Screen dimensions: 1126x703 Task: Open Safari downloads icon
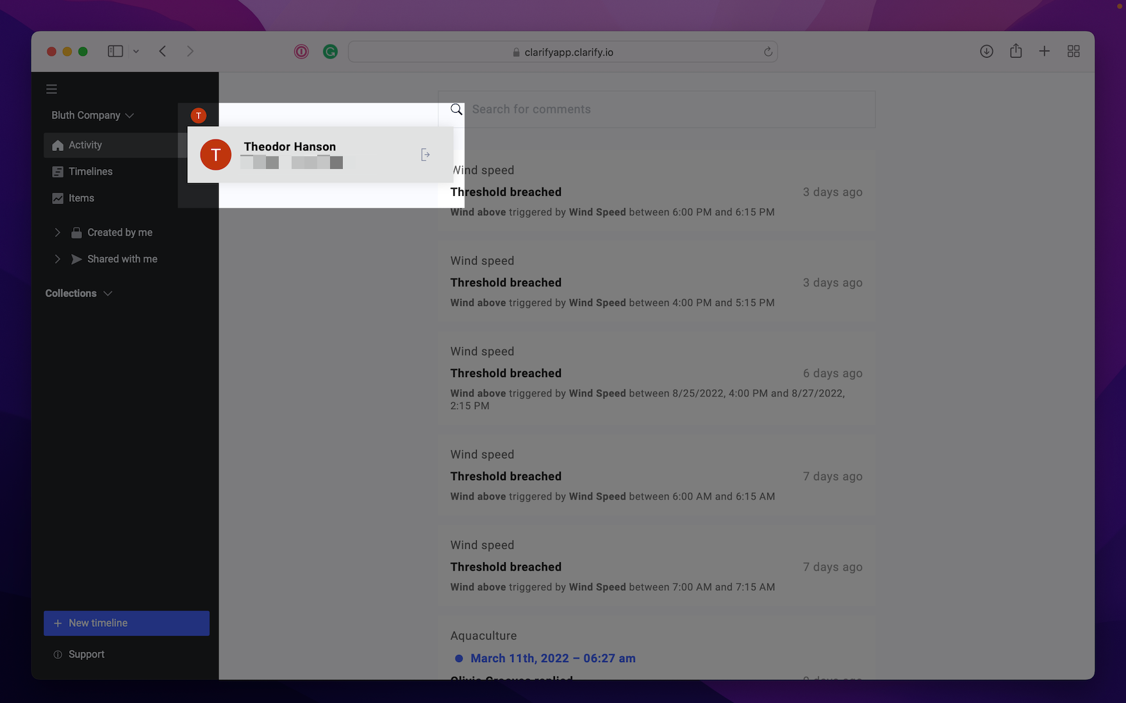986,51
